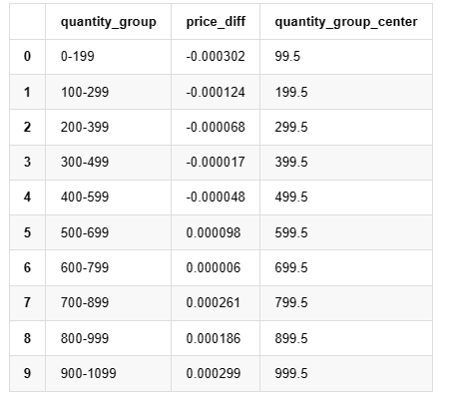Select the 0.000186 price_diff value
Screen dimensions: 452x405
pos(216,338)
